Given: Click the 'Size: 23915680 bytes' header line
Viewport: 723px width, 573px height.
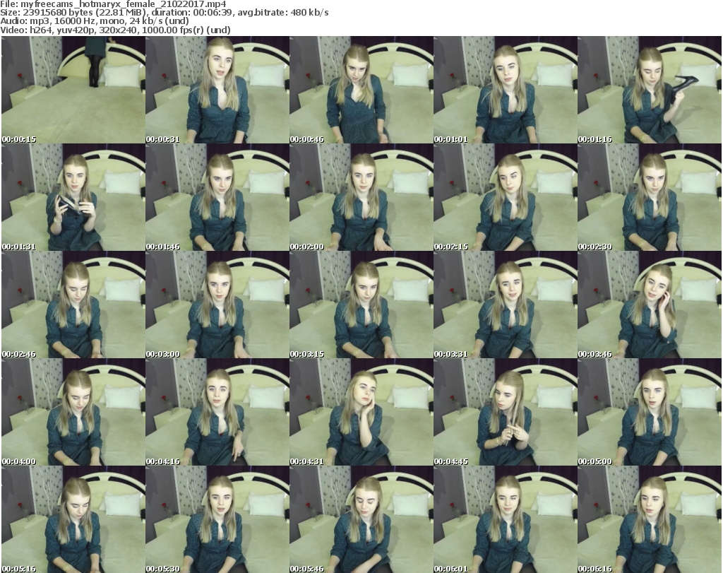Looking at the screenshot, I should pos(165,13).
